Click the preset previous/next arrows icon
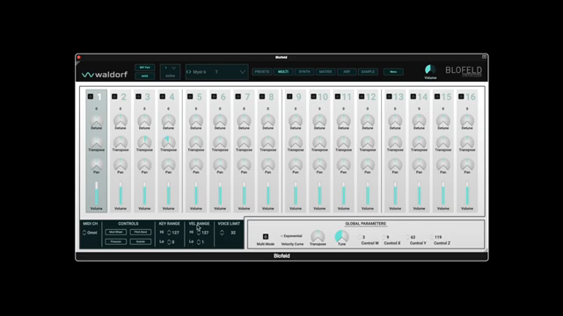The width and height of the screenshot is (563, 316). [188, 72]
